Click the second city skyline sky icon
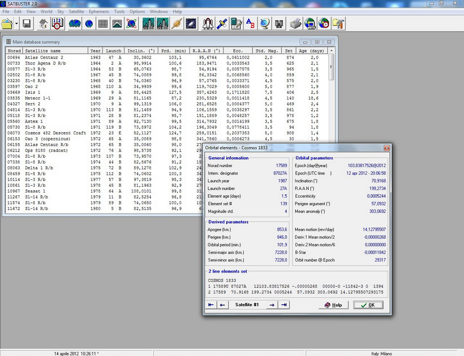This screenshot has height=356, width=464. (x=163, y=24)
